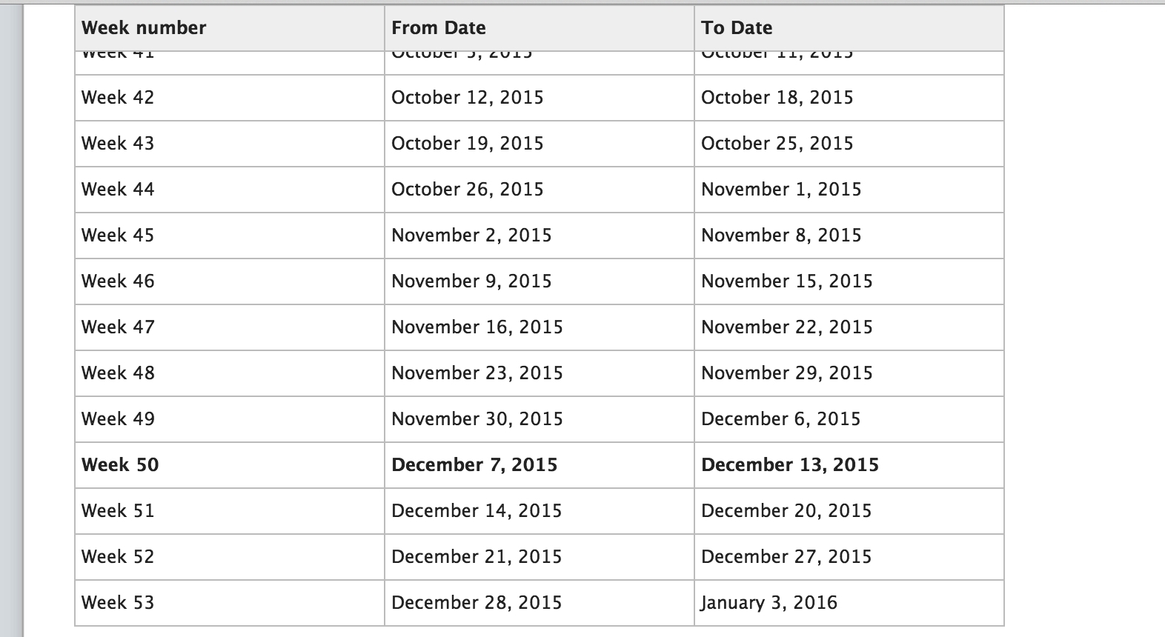Click the November 15, 2015 cell
The image size is (1165, 637).
(849, 281)
